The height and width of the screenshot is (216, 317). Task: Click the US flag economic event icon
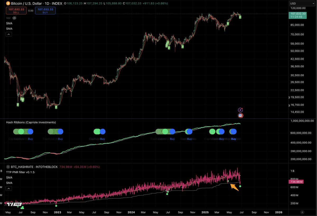pos(240,115)
